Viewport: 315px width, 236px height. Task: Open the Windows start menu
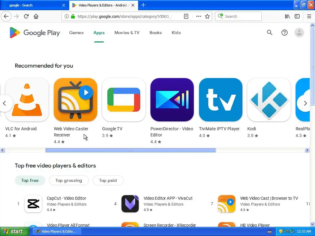[14, 231]
